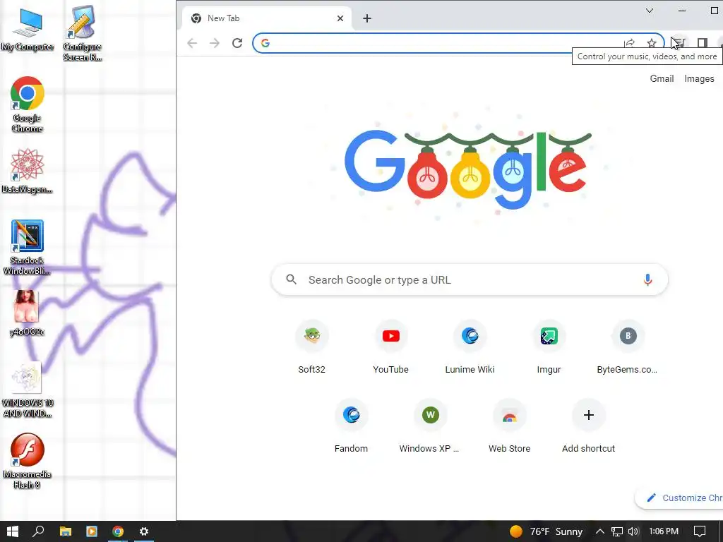Viewport: 723px width, 542px height.
Task: Open ByteGems.co... shortcut tile
Action: (628, 348)
